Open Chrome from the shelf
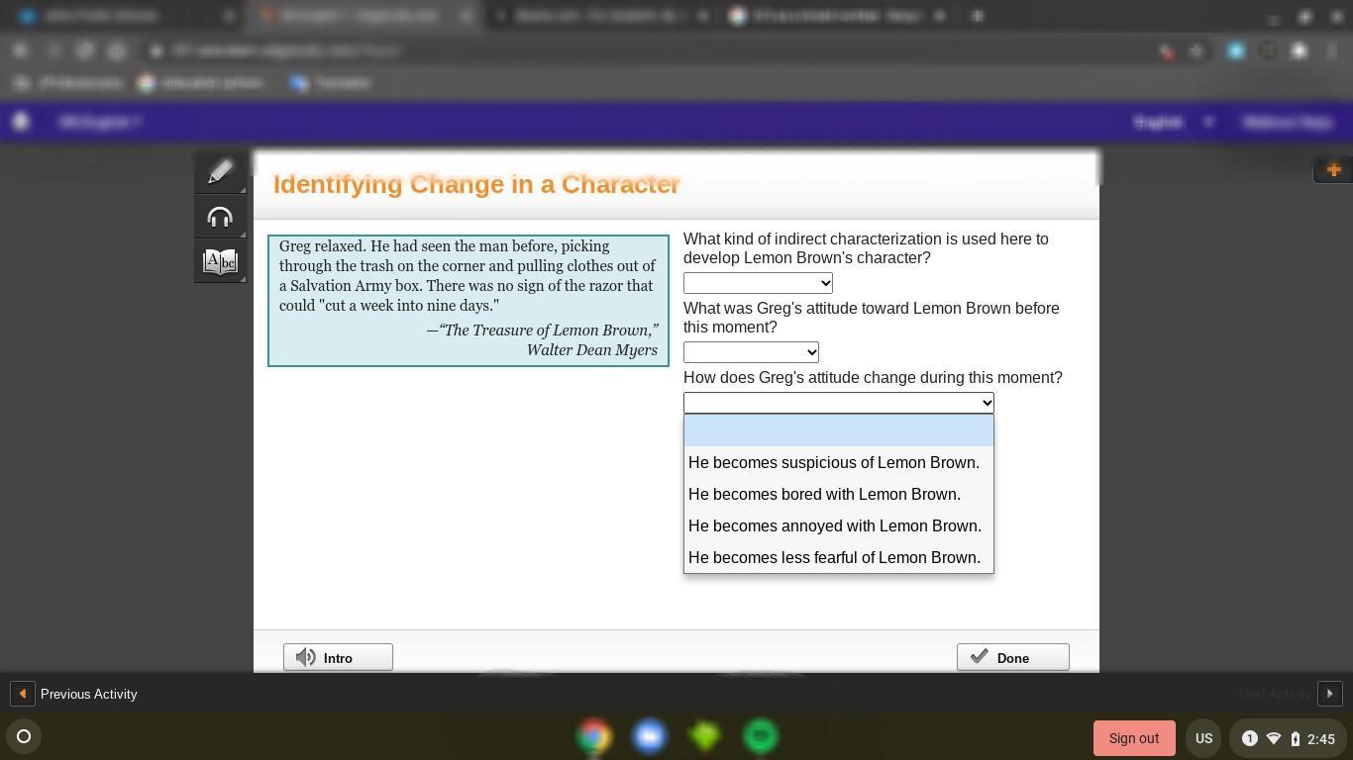Image resolution: width=1353 pixels, height=760 pixels. pyautogui.click(x=594, y=736)
